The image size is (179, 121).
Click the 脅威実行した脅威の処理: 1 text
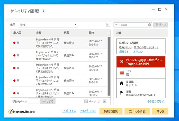(140, 95)
